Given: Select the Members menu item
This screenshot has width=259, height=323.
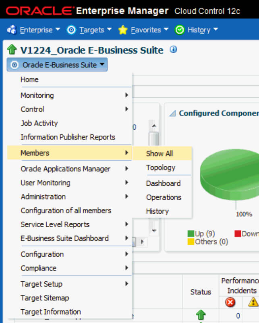Looking at the screenshot, I should click(x=69, y=153).
